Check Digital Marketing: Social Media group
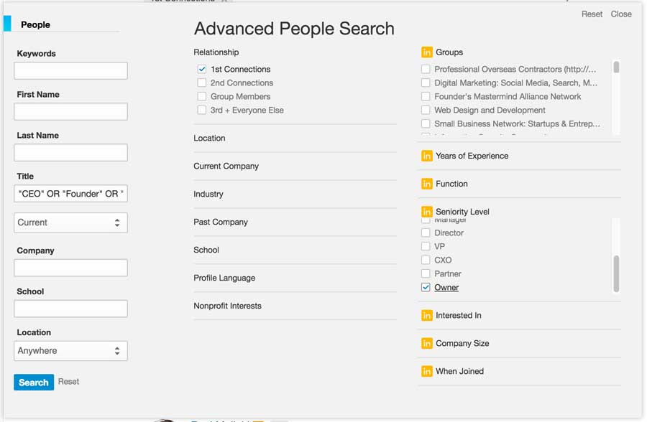Image resolution: width=647 pixels, height=422 pixels. tap(426, 83)
